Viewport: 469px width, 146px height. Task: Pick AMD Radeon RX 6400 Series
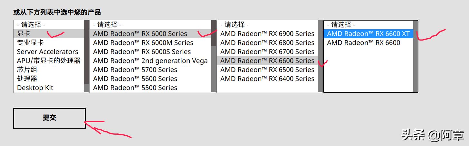267,79
